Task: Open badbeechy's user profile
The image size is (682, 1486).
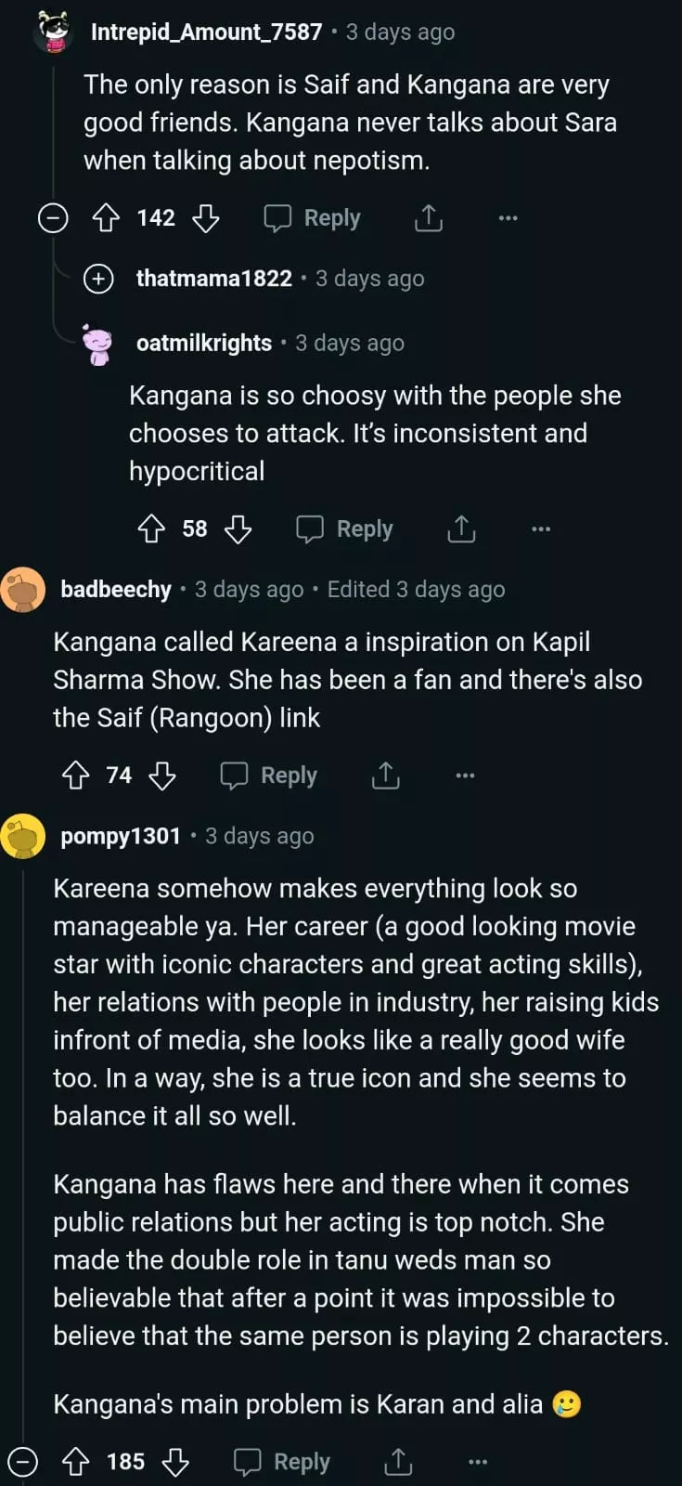Action: click(116, 590)
